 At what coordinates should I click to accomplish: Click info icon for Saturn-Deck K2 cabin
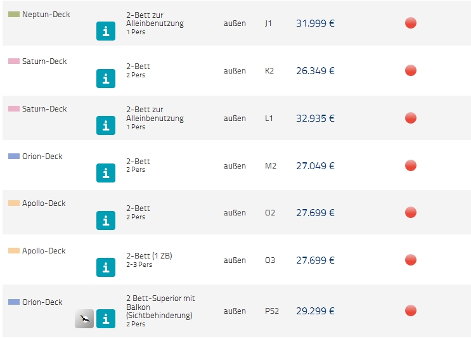(106, 79)
